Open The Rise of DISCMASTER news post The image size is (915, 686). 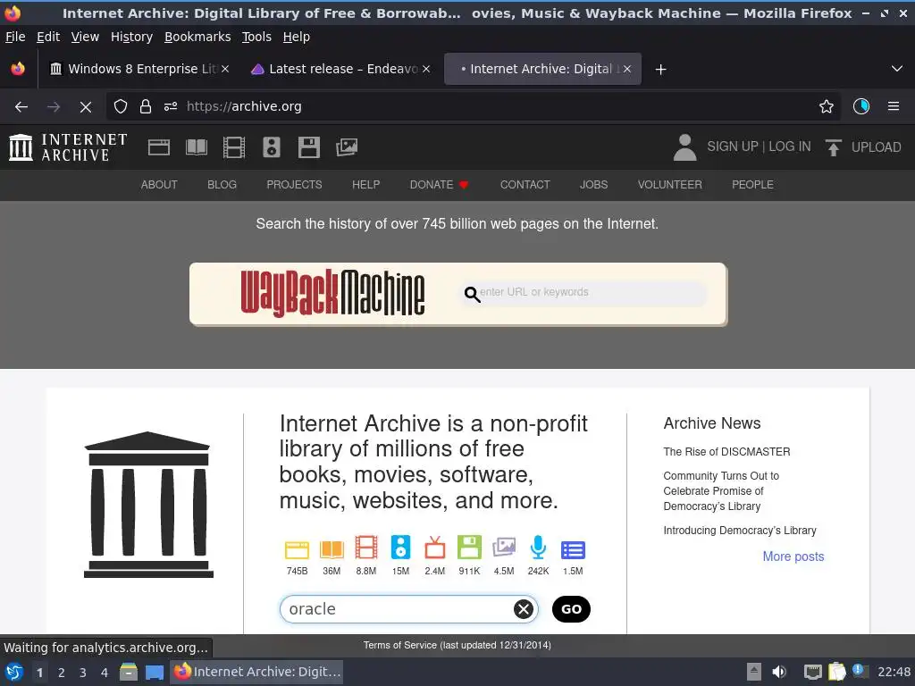(x=726, y=451)
